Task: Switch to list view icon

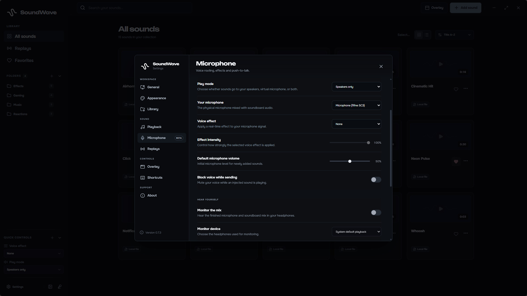Action: pos(427,35)
